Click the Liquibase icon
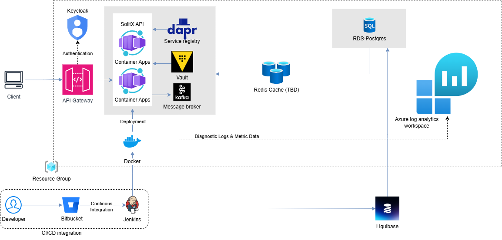 pos(388,208)
